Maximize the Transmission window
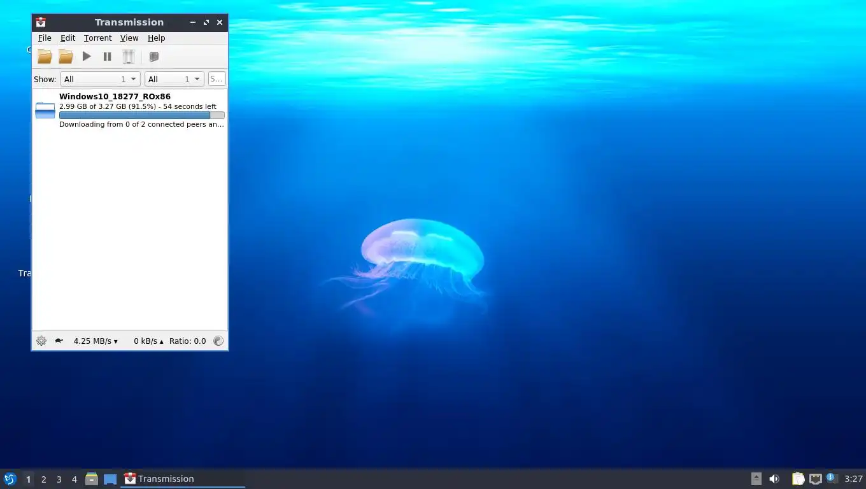Viewport: 866px width, 489px height. pos(206,22)
